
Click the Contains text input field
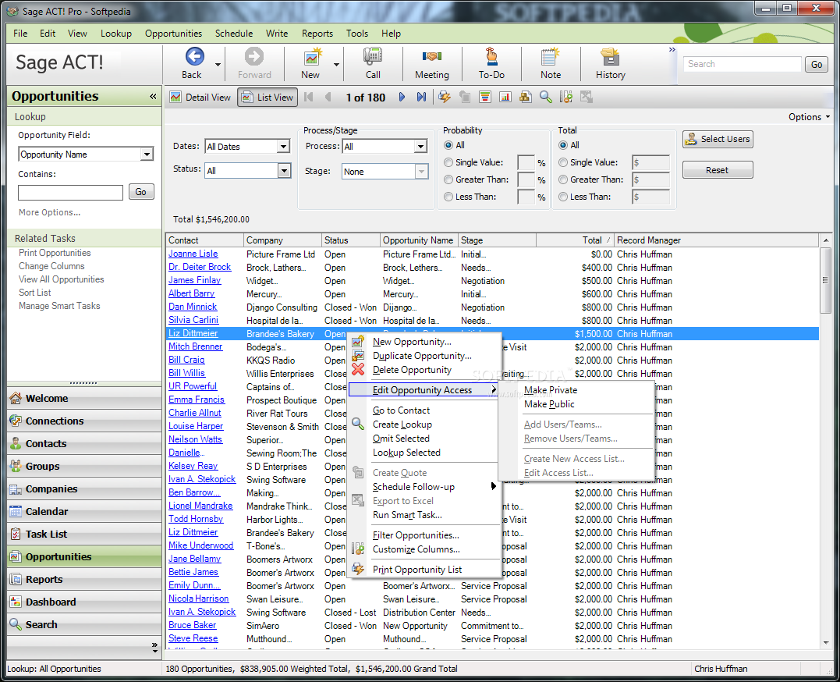tap(71, 193)
